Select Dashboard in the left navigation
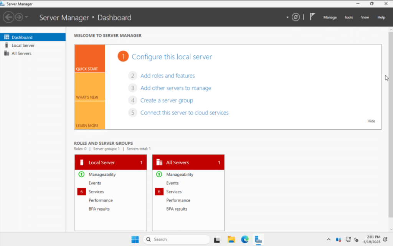Viewport: 393px width, 246px height. [33, 37]
